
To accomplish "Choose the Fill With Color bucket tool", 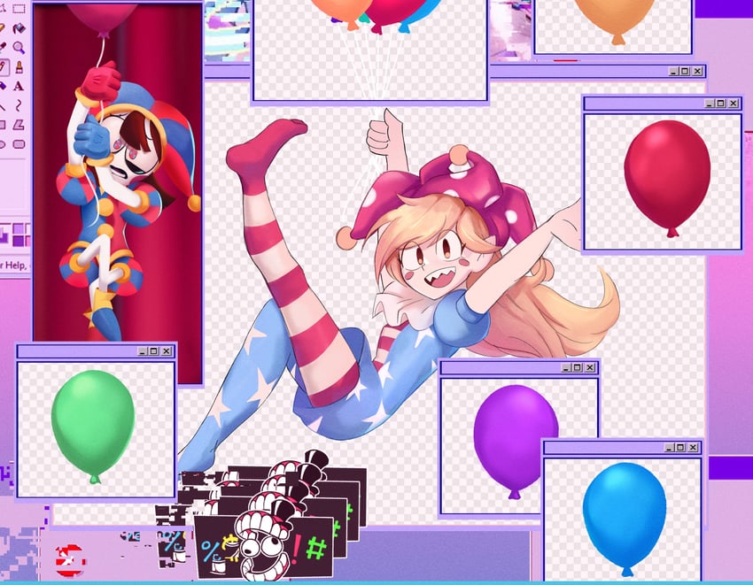I will pos(19,28).
